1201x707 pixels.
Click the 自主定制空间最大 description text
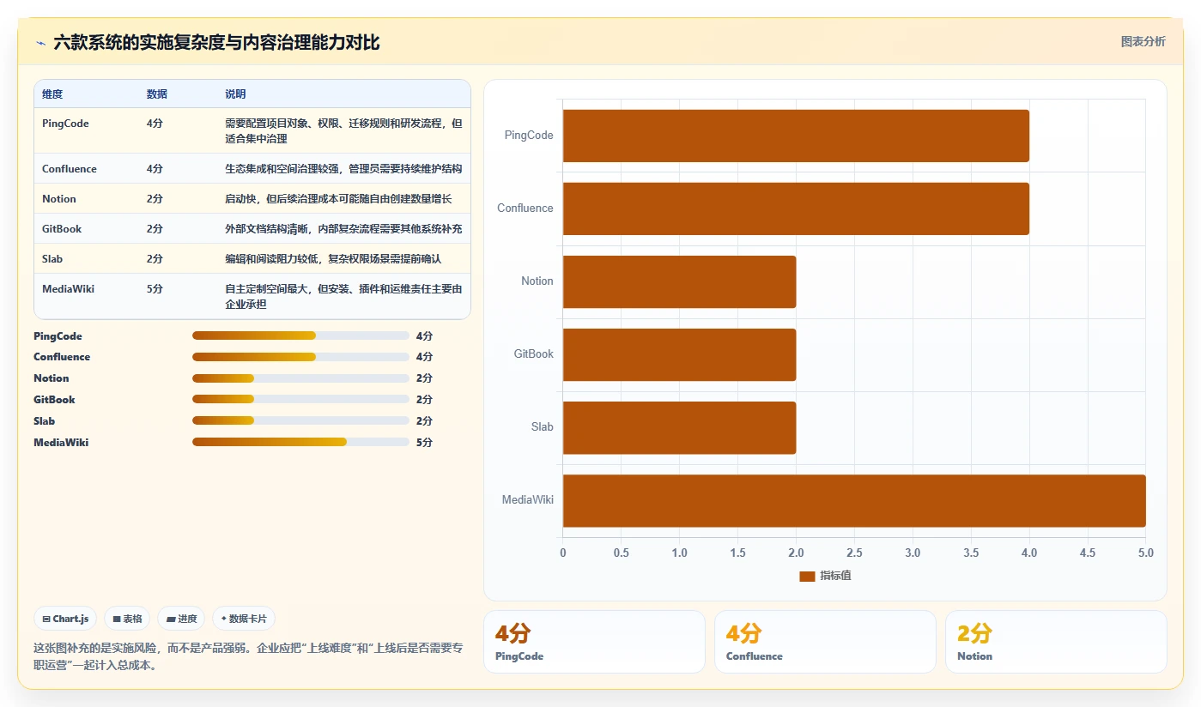pos(343,296)
